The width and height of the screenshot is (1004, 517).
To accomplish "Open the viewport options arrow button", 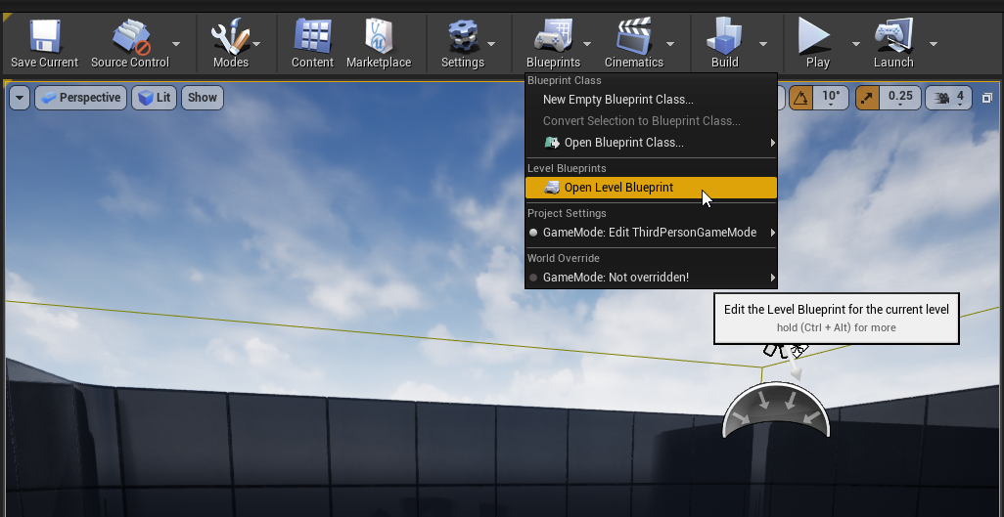I will (x=20, y=98).
